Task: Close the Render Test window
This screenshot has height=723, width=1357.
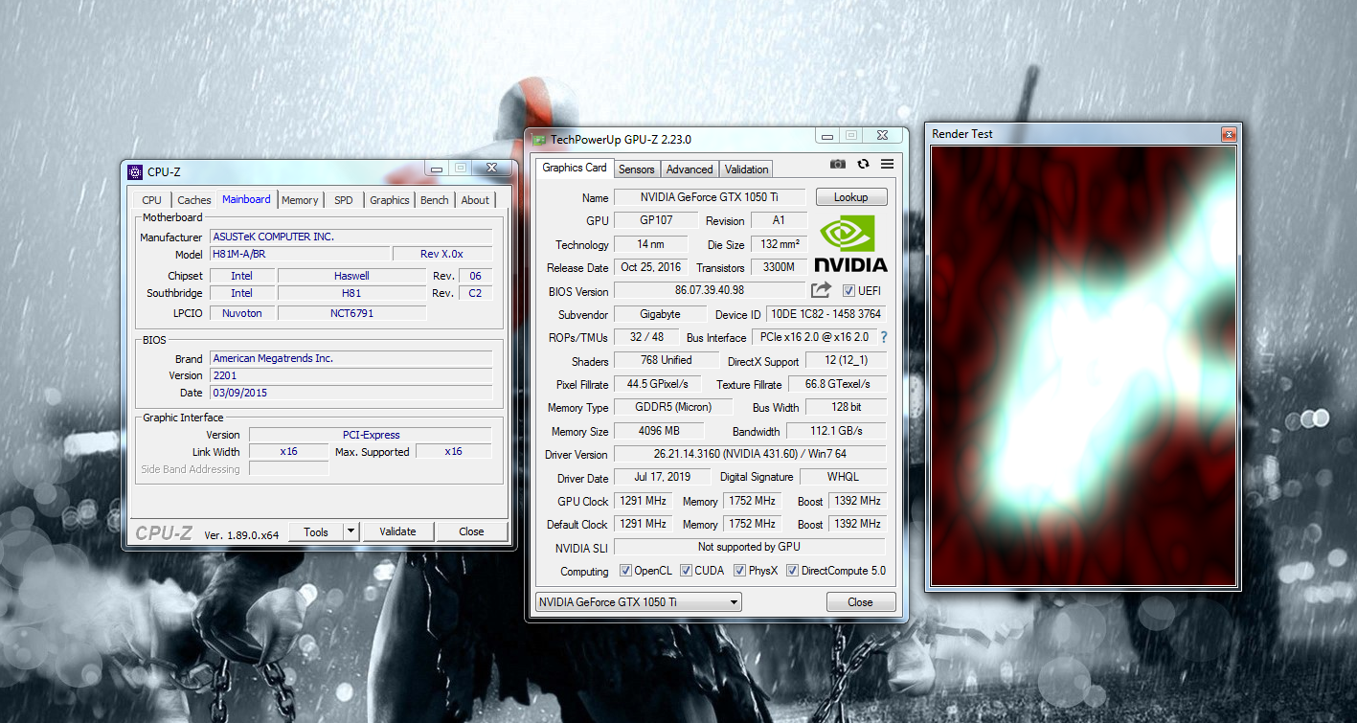Action: [x=1229, y=134]
